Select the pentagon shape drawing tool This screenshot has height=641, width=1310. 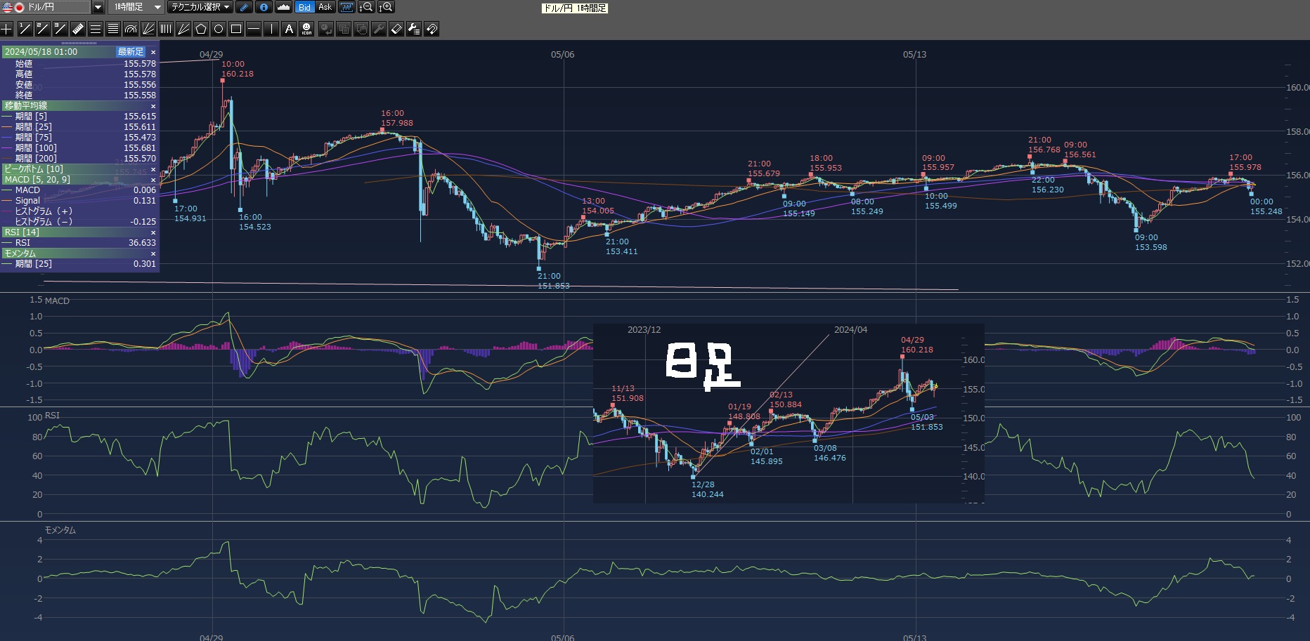(x=201, y=29)
